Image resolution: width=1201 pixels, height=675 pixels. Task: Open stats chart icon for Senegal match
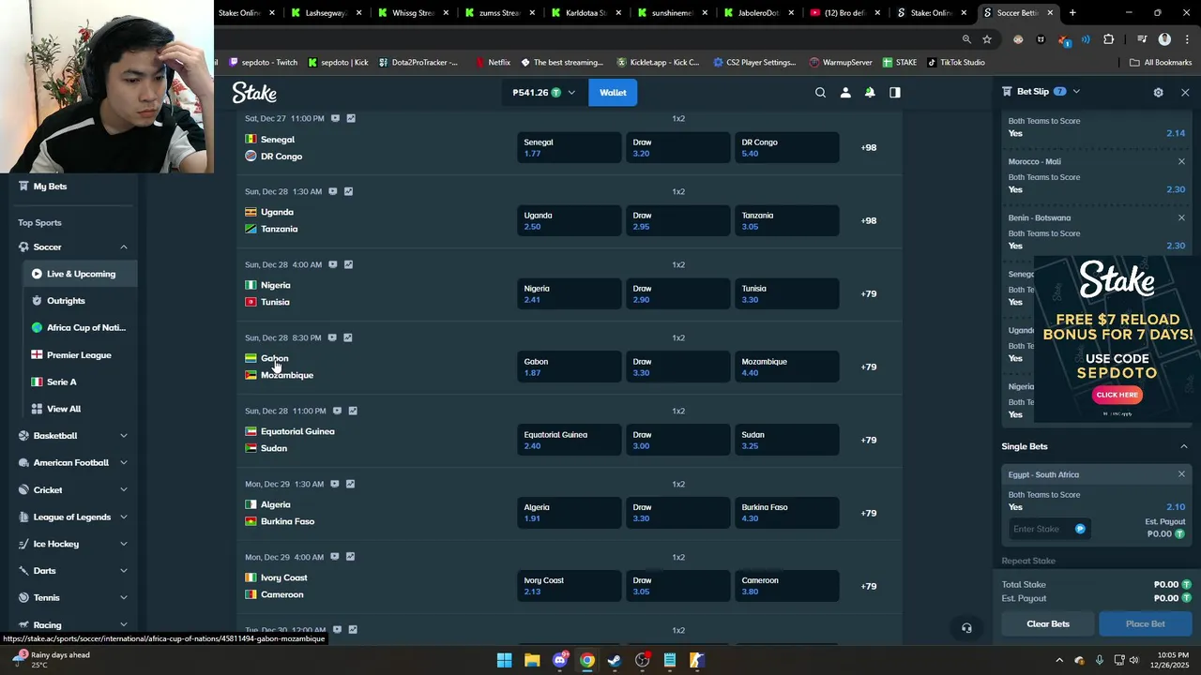[351, 118]
